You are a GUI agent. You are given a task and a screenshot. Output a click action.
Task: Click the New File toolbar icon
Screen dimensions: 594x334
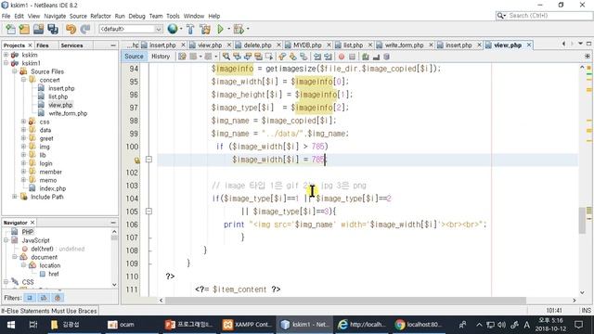10,29
